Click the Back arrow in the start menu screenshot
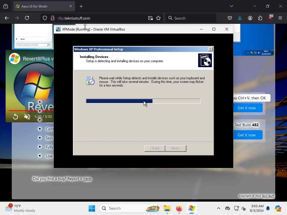 click(x=17, y=39)
